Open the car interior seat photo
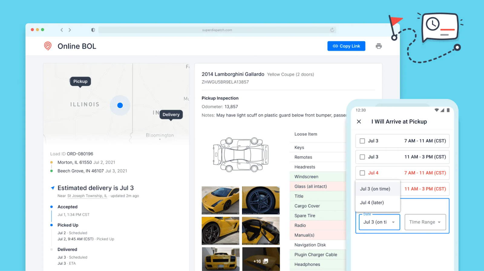This screenshot has height=271, width=484. click(x=261, y=231)
